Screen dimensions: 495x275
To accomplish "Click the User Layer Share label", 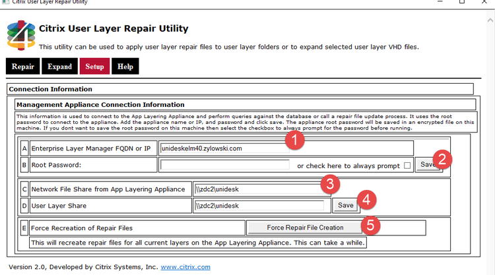I will 59,206.
